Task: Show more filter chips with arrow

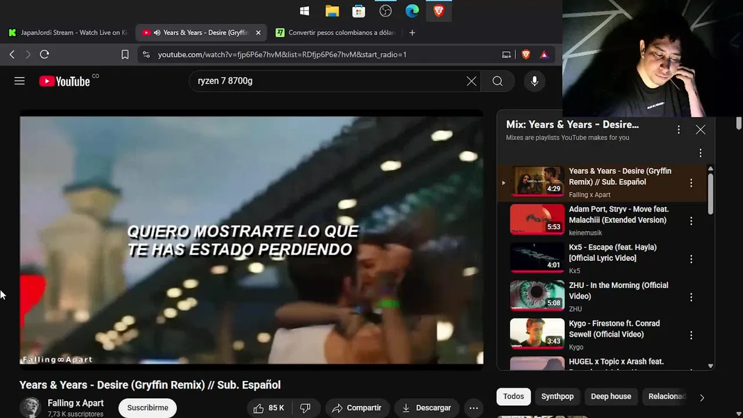Action: [702, 398]
